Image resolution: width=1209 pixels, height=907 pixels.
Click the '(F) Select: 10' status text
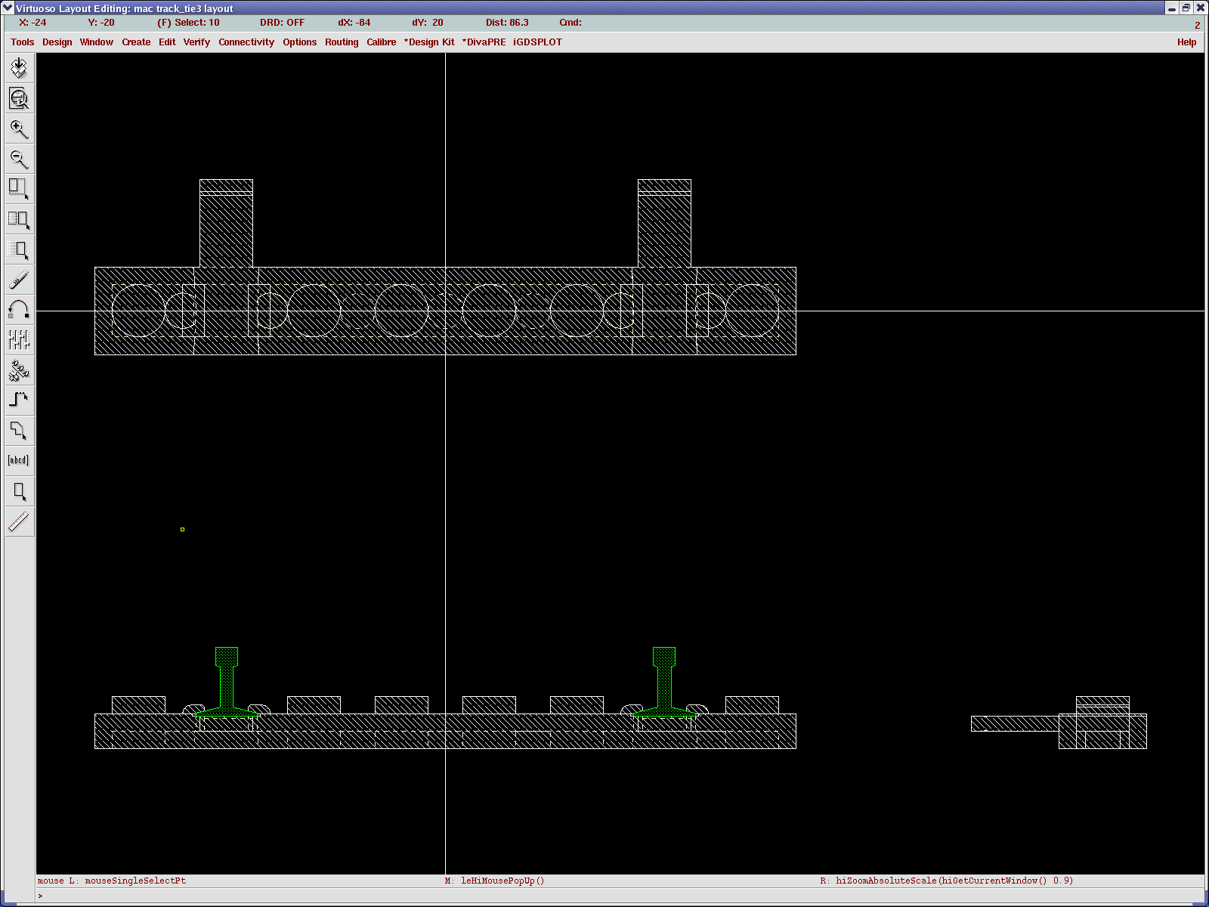click(x=188, y=23)
